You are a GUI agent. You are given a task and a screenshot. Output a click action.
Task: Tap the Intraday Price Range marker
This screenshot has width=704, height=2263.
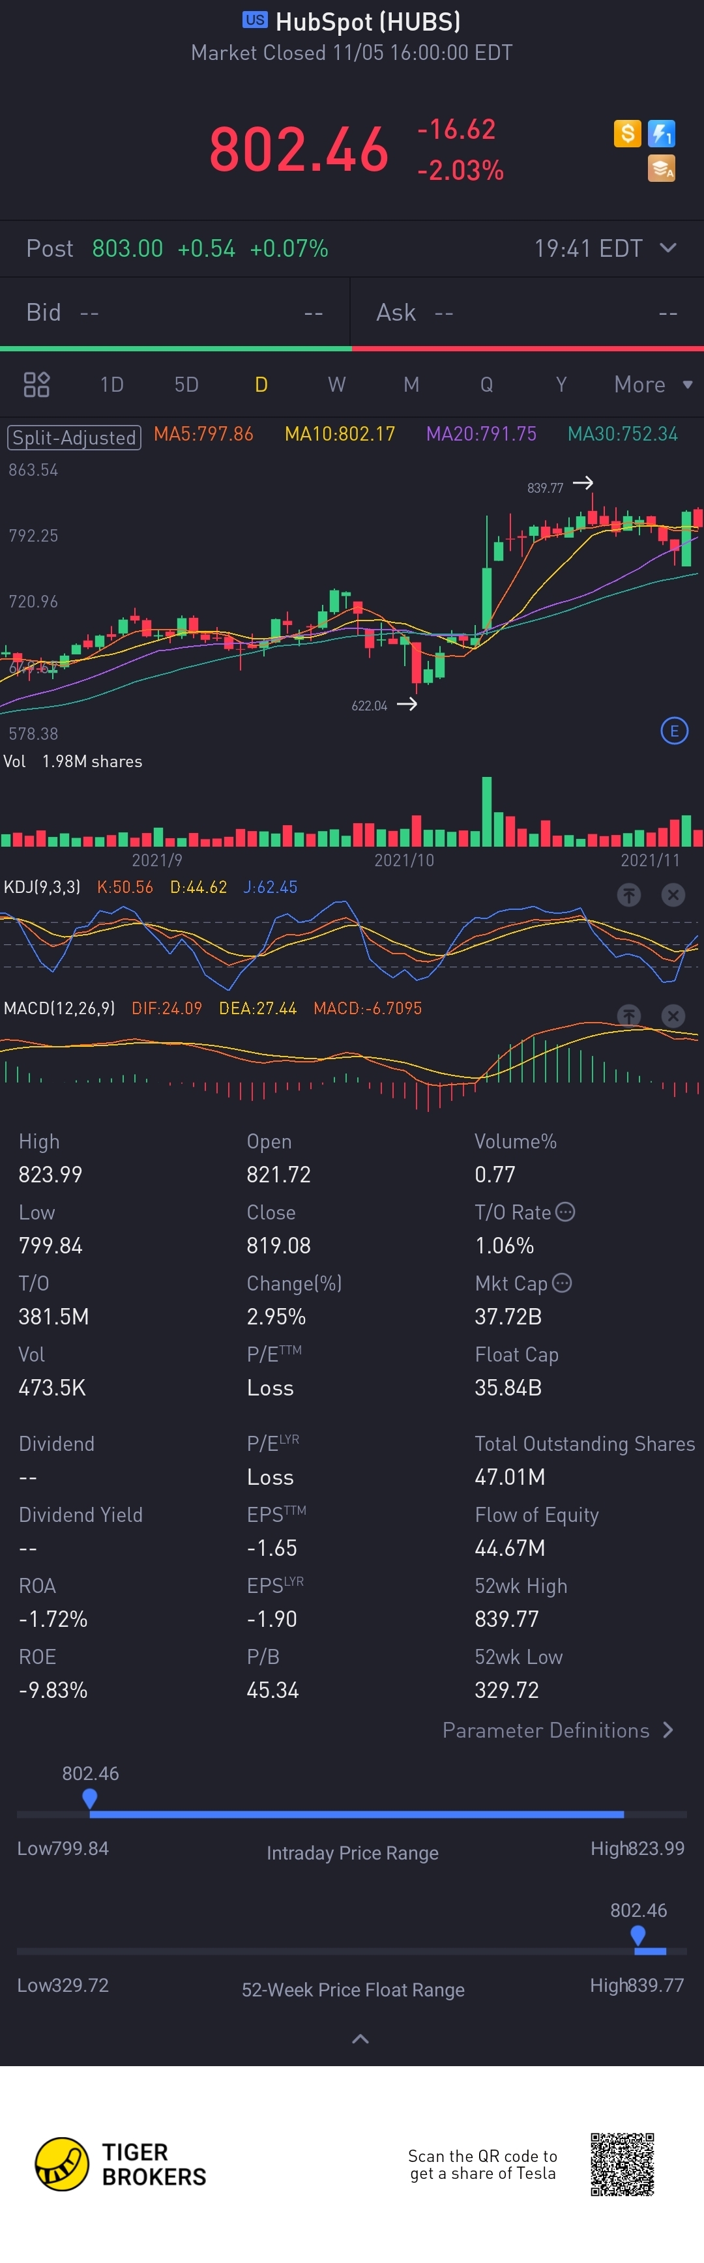pyautogui.click(x=90, y=1798)
